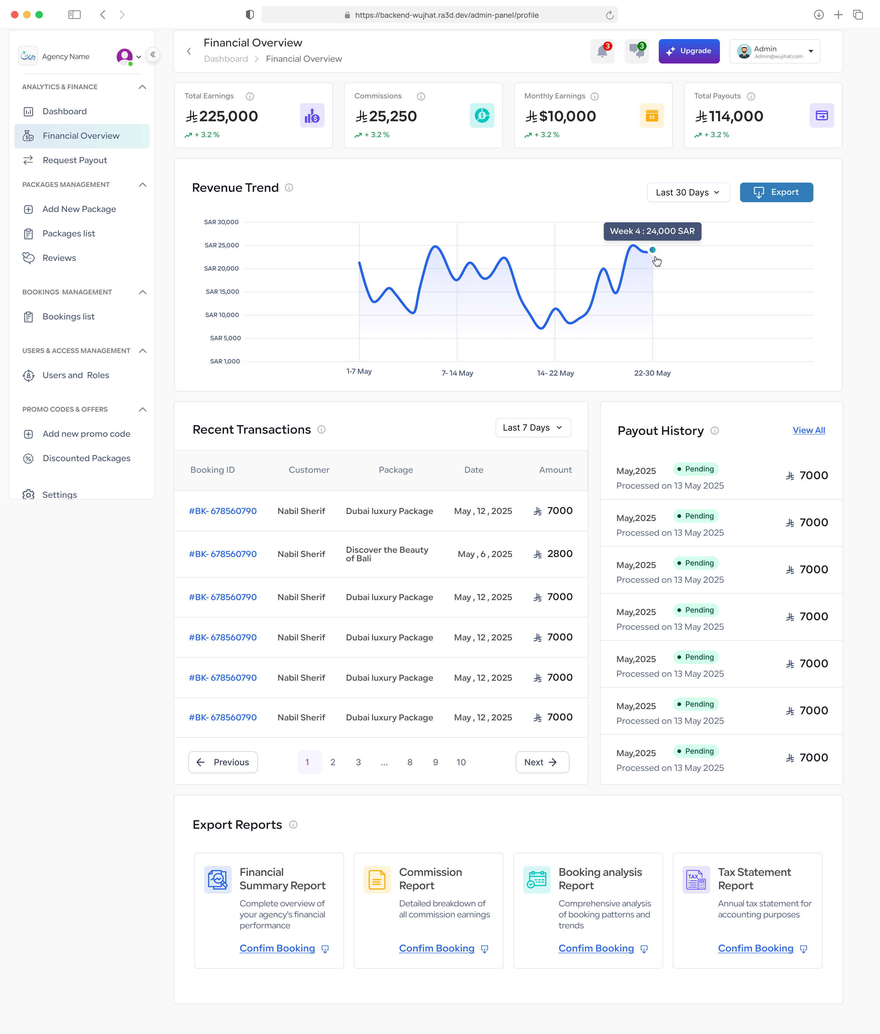This screenshot has width=880, height=1034.
Task: Click the back arrow beside Financial Overview title
Action: 189,51
